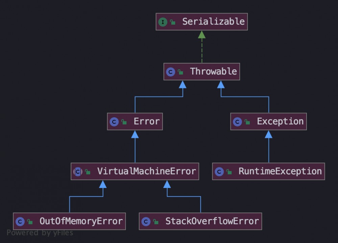Click the class icon beside OutOfMemoryError
This screenshot has height=243, width=338.
click(x=20, y=222)
